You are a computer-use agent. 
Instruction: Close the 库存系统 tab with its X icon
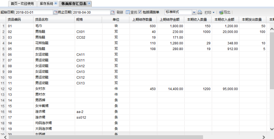point(55,3)
